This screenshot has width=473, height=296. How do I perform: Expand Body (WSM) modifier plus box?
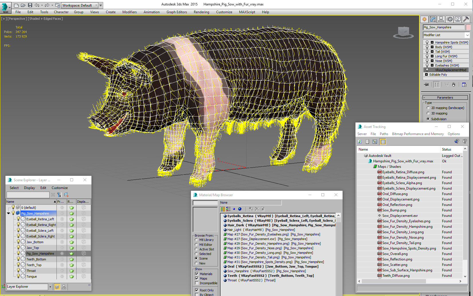432,47
